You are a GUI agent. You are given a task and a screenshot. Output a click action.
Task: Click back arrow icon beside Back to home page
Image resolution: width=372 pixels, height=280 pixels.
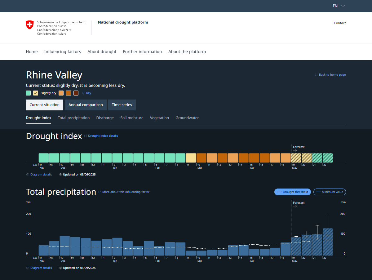316,75
